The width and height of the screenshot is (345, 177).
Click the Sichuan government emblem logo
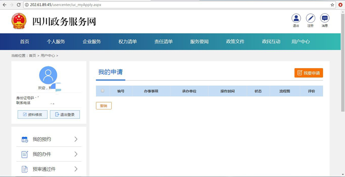(x=19, y=21)
